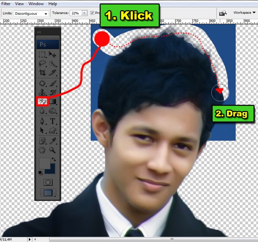Select the Healing Brush tool
The width and height of the screenshot is (258, 242).
(x=42, y=83)
